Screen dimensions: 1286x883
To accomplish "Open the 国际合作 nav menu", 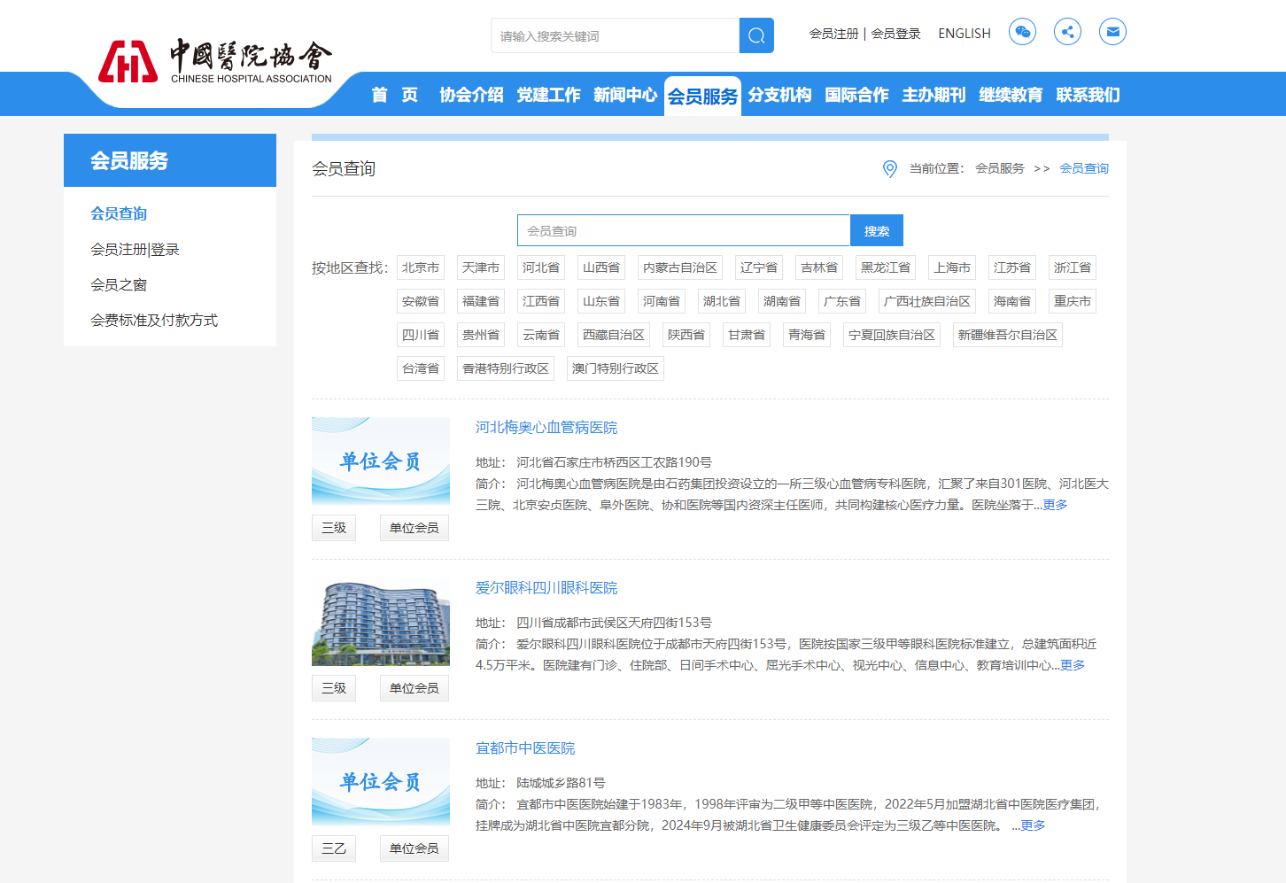I will pyautogui.click(x=856, y=95).
